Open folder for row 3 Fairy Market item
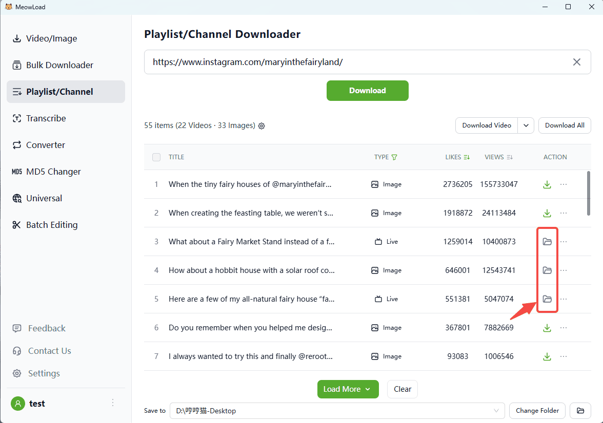 click(x=547, y=242)
